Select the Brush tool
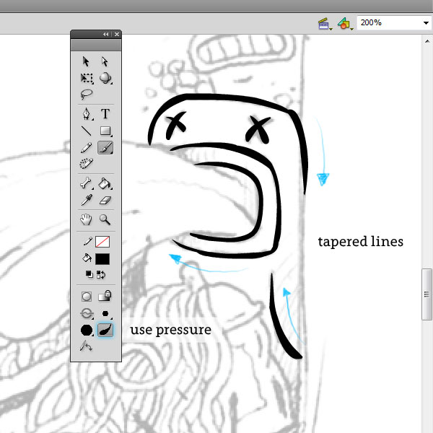Screen dimensions: 433x433 pyautogui.click(x=105, y=148)
